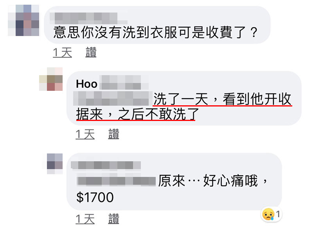Like the comment 意思你沒有洗到衣服可是收費了
The image size is (313, 229).
click(x=91, y=52)
